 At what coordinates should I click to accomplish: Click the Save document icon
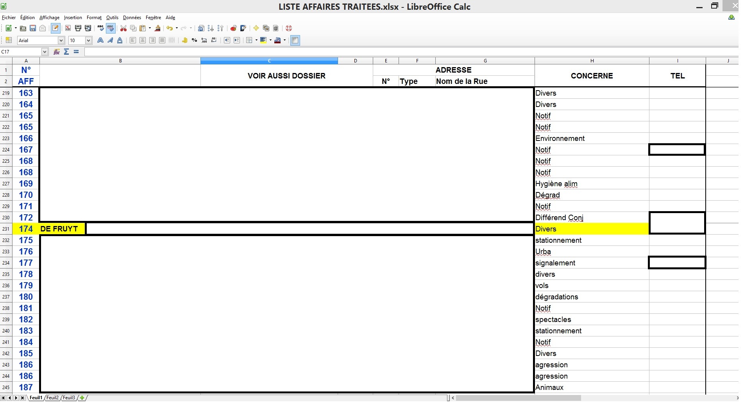pos(33,28)
